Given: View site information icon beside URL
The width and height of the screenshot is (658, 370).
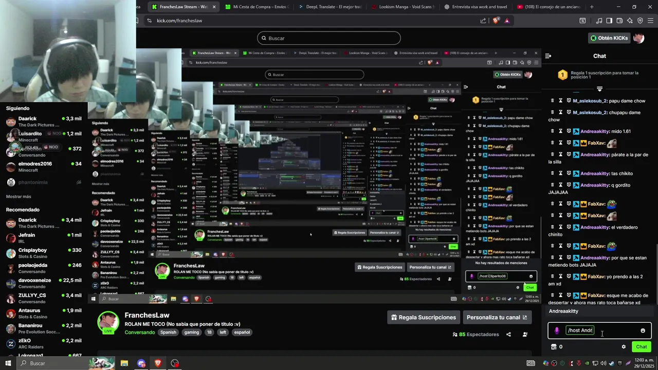Looking at the screenshot, I should (x=149, y=21).
